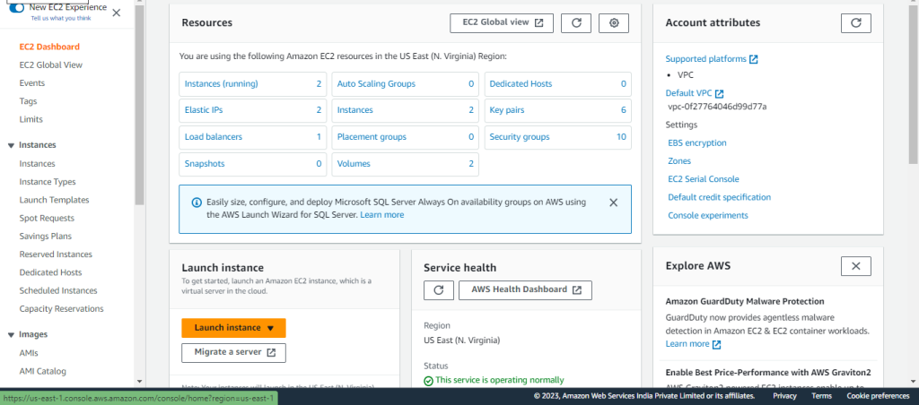Open EC2 Global View in sidebar
The height and width of the screenshot is (405, 919).
(51, 65)
